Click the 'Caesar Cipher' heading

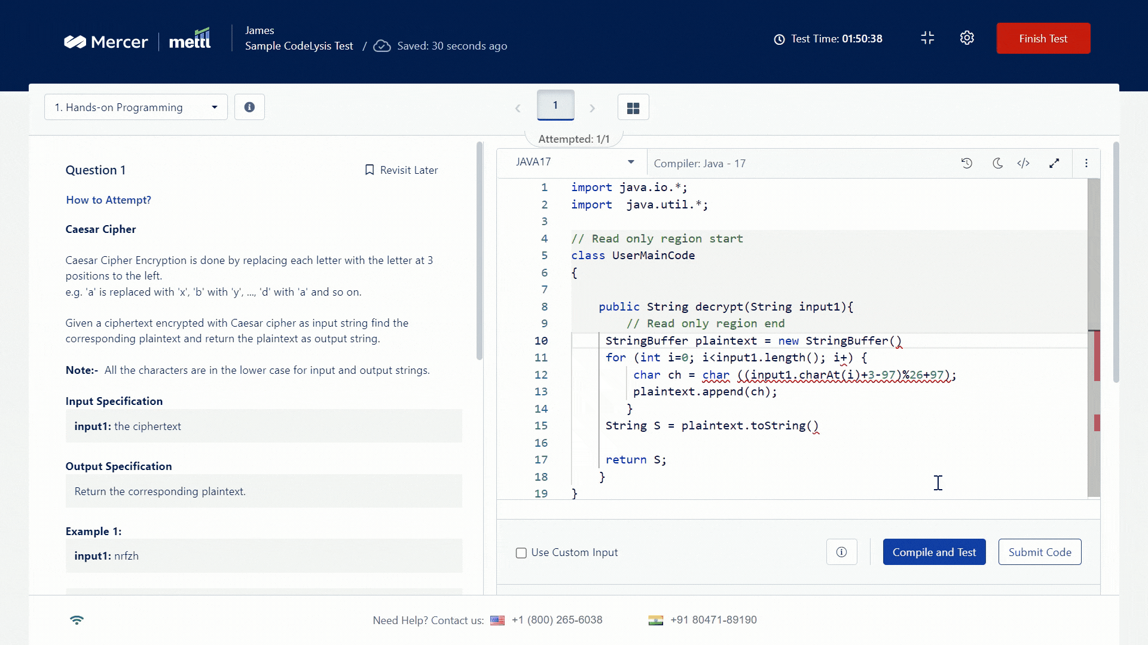pyautogui.click(x=100, y=229)
